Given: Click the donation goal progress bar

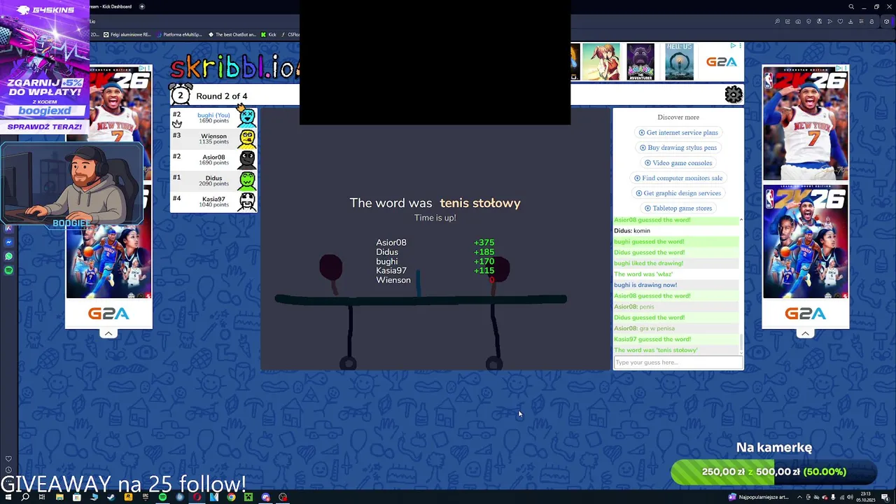Looking at the screenshot, I should (x=773, y=472).
